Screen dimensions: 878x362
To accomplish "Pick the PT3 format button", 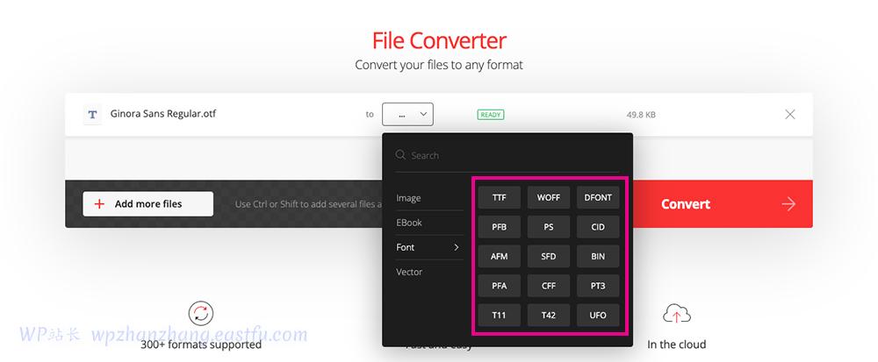I will pos(598,286).
